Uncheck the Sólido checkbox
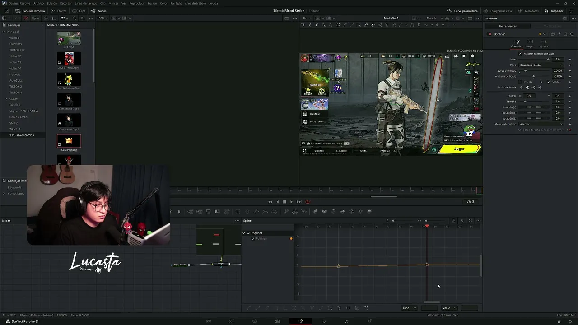Image resolution: width=578 pixels, height=325 pixels. pos(549,82)
